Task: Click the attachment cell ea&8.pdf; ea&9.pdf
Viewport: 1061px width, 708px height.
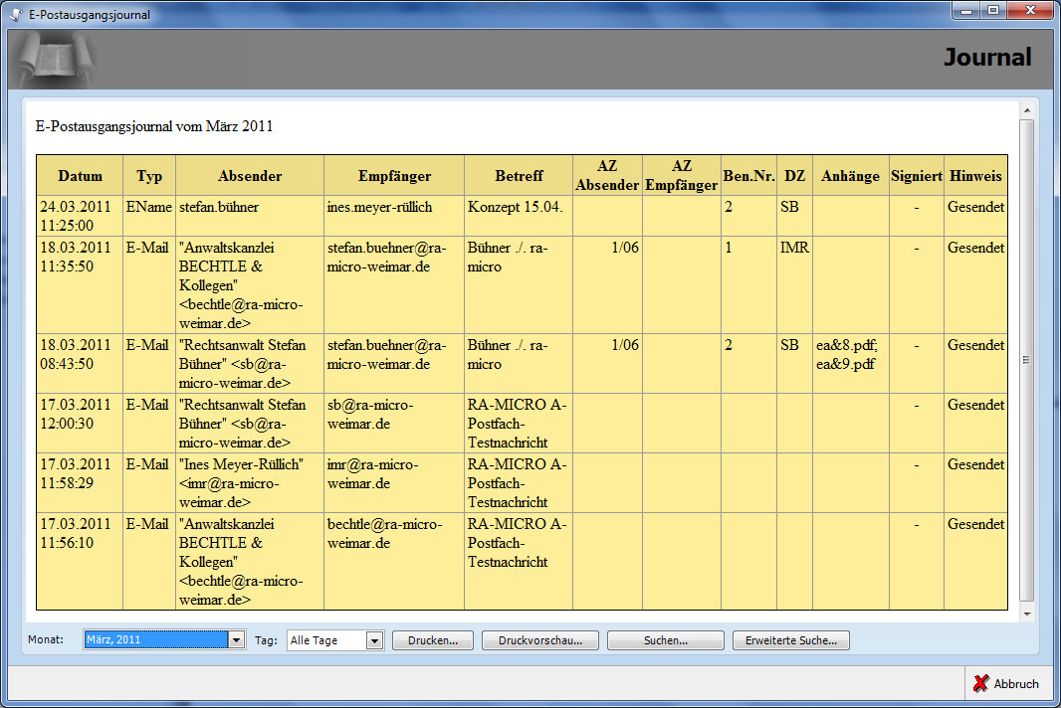Action: [849, 355]
